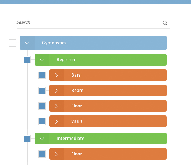Expand the Beam item arrow
Viewport: 191px width, 165px height.
coord(57,91)
